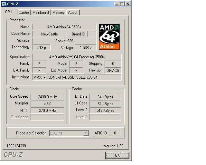Click the Code Name value NewCastle
This screenshot has width=206, height=165.
[x=50, y=34]
